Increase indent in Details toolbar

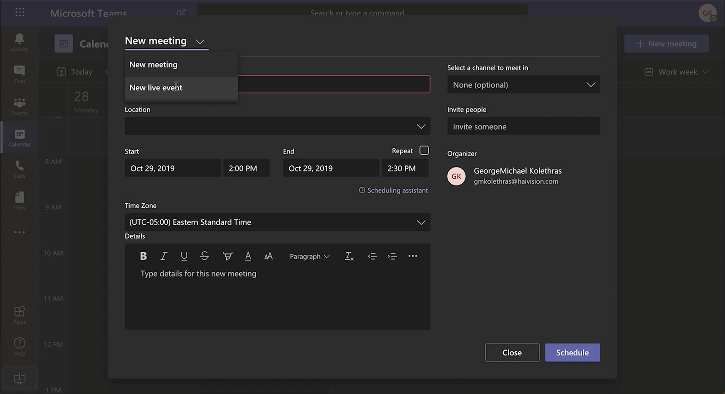pyautogui.click(x=392, y=256)
